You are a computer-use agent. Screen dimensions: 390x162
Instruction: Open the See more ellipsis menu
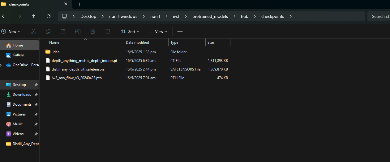(180, 31)
